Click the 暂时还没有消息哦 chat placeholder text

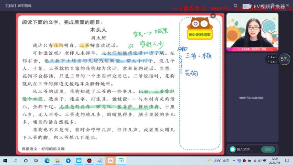click(x=252, y=98)
